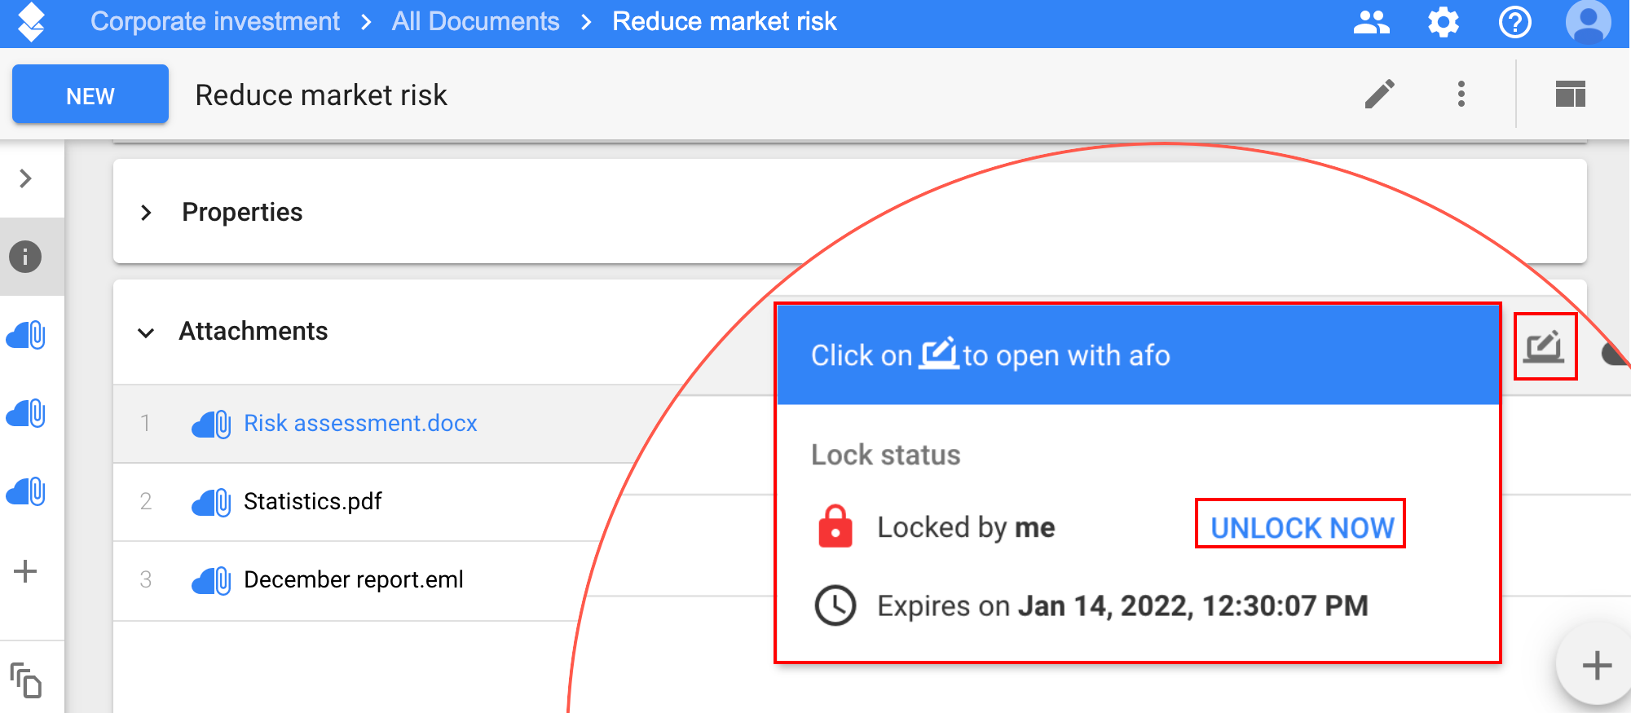The width and height of the screenshot is (1631, 713).
Task: Click the NEW button
Action: click(x=90, y=95)
